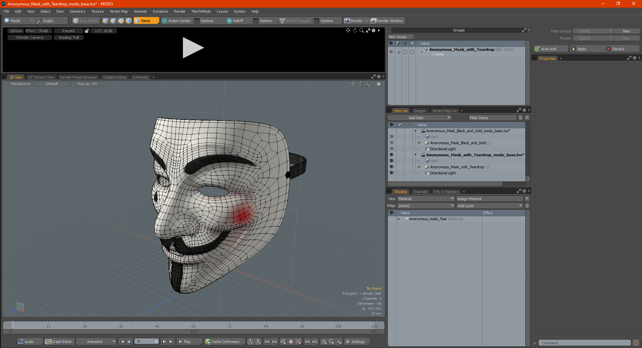
Task: Select Polygons selection mode icon
Action: click(121, 21)
